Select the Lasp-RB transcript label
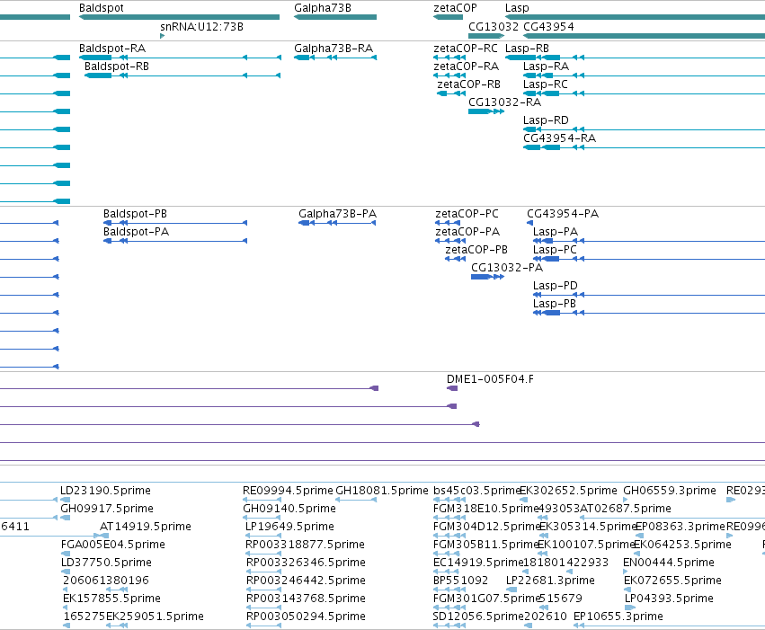The image size is (765, 630). pos(527,49)
